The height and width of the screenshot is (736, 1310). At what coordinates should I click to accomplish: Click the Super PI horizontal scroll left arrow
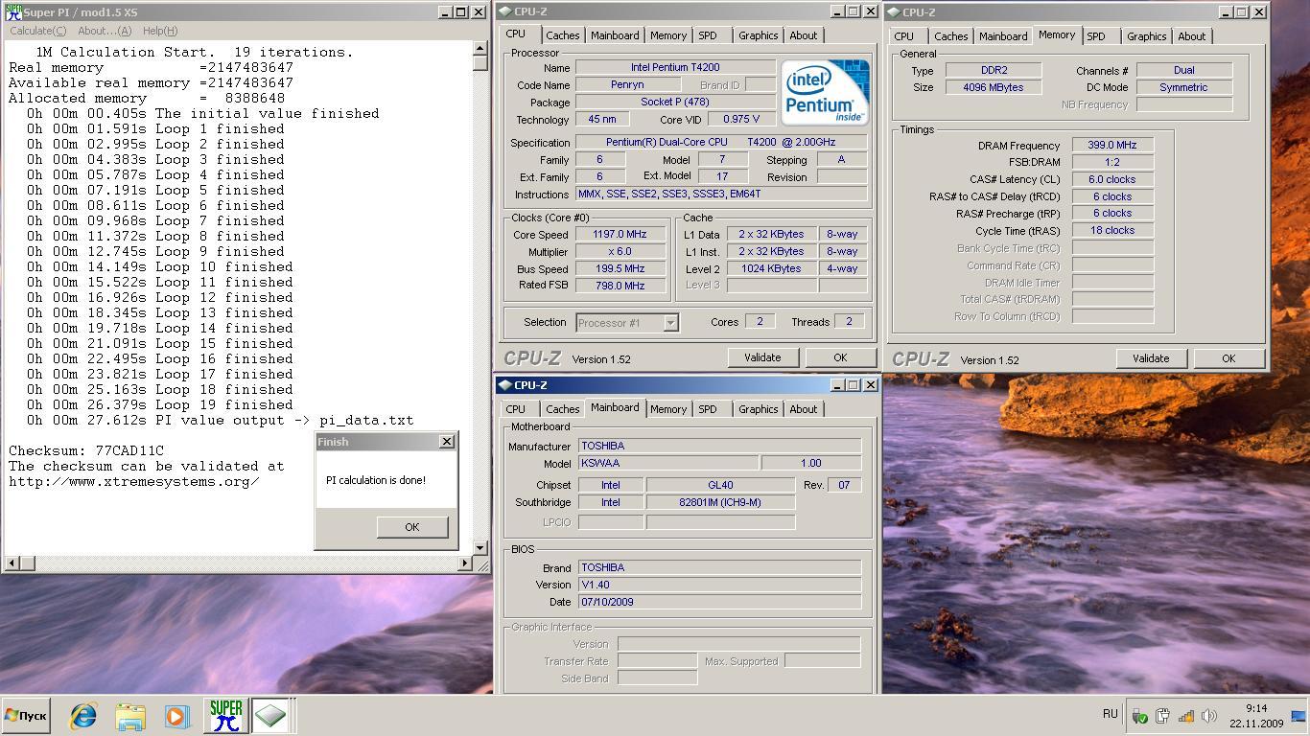click(x=12, y=563)
